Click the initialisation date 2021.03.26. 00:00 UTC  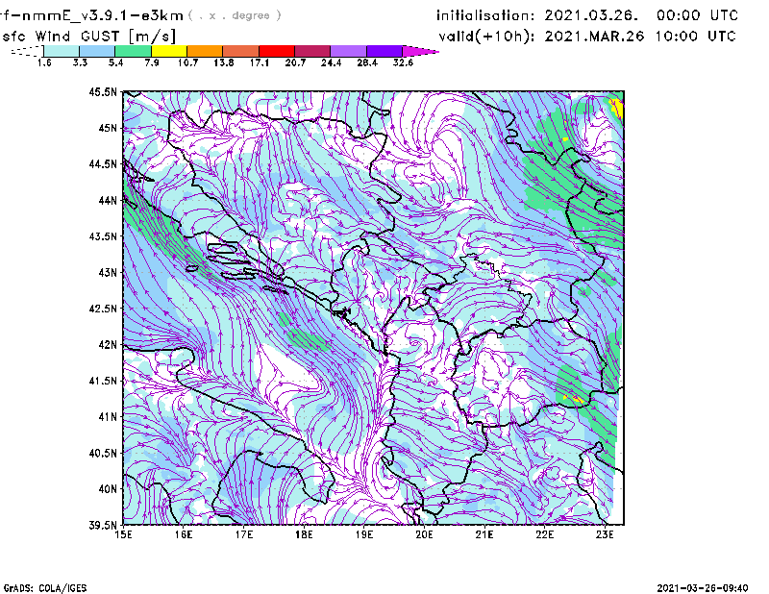(587, 15)
